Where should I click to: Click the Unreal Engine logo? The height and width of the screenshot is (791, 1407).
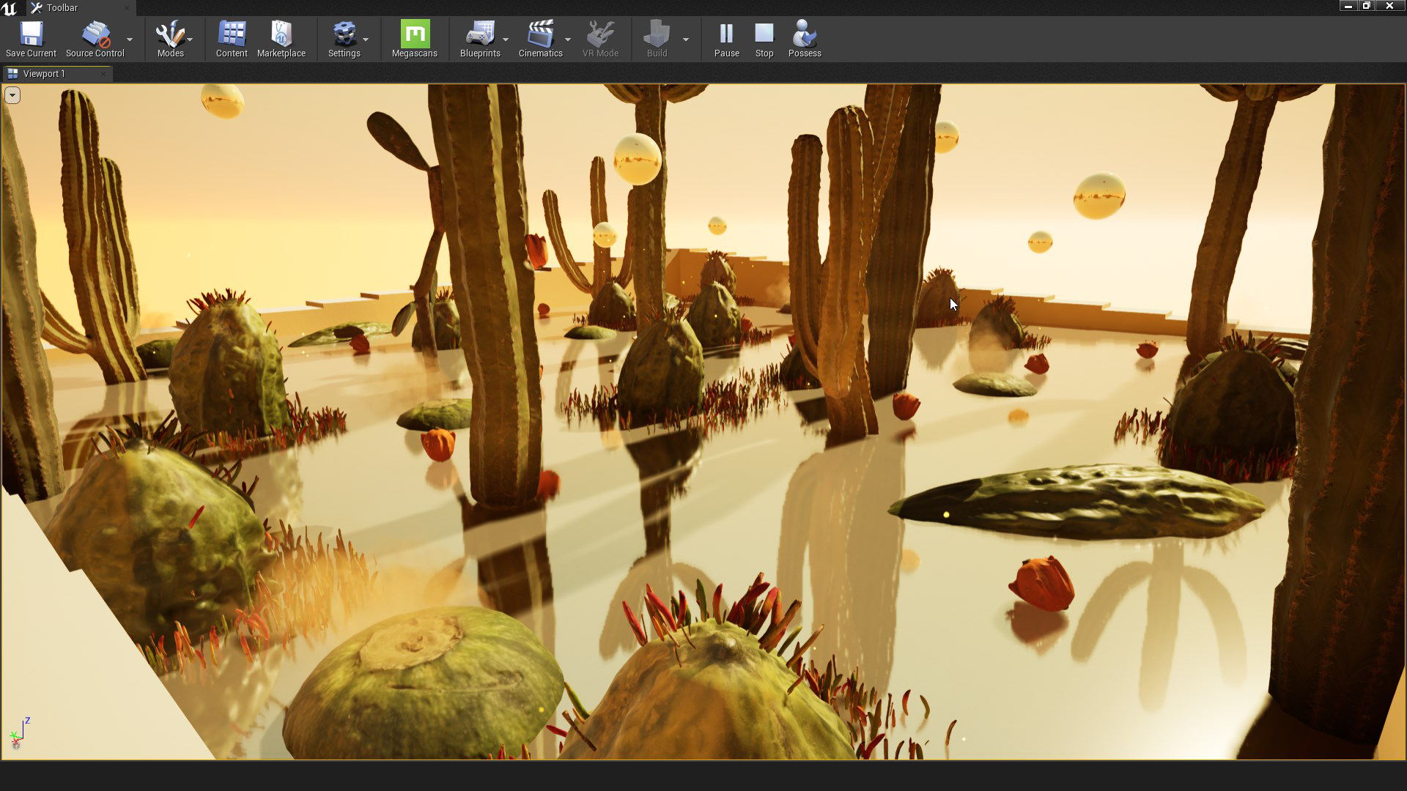pos(10,8)
